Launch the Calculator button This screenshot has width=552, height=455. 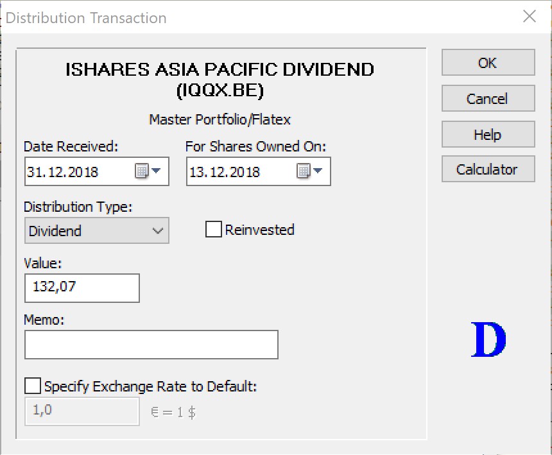pyautogui.click(x=488, y=169)
